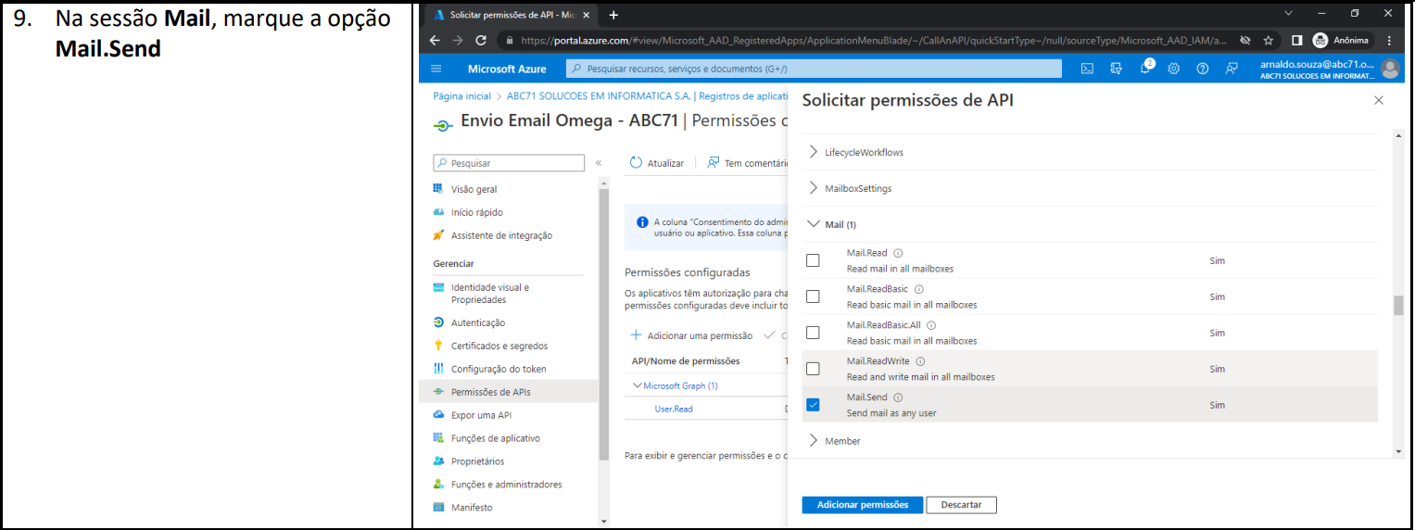The image size is (1415, 530).
Task: Open the Azure portal hamburger menu
Action: pos(436,69)
